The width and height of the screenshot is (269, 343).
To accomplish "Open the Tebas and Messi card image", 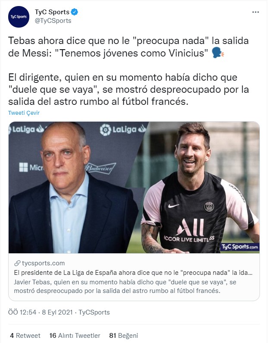I will [134, 188].
